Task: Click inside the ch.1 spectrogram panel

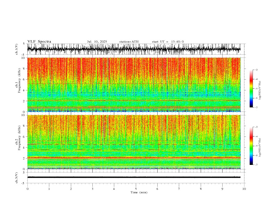Action: [x=134, y=85]
